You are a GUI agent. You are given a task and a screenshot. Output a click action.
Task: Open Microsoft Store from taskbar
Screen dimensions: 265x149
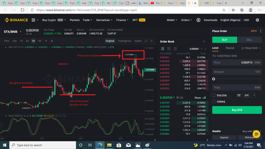[119, 145]
